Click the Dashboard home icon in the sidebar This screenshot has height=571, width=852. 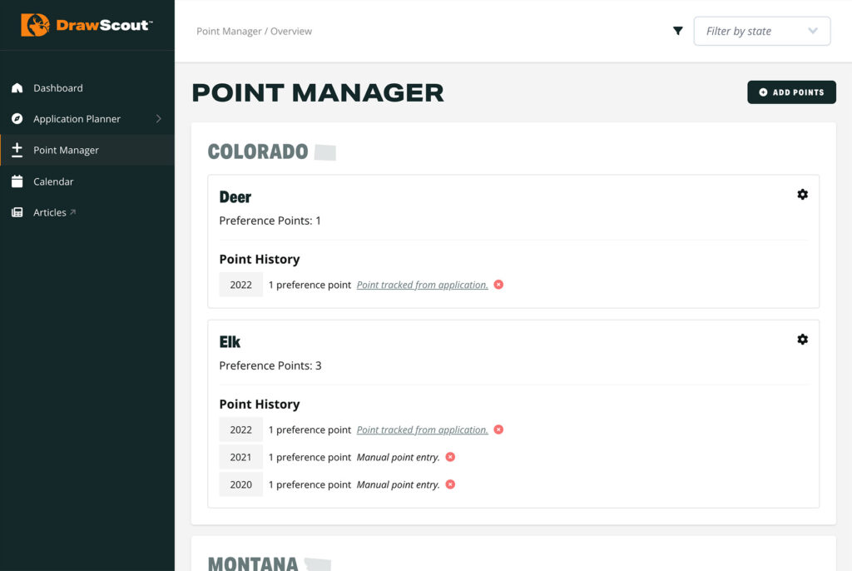[18, 87]
